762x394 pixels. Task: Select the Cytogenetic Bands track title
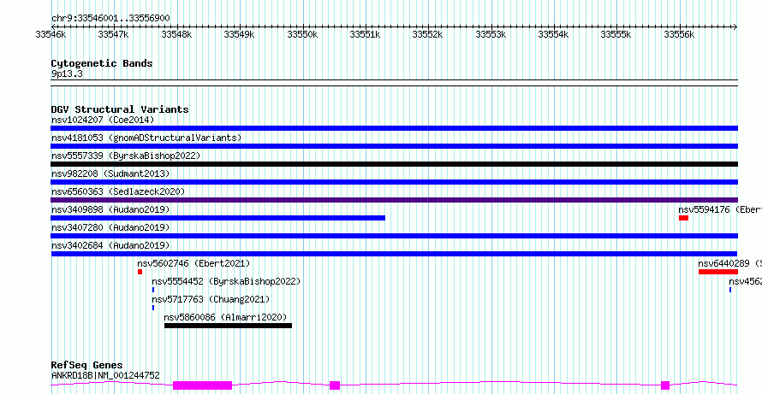click(102, 63)
